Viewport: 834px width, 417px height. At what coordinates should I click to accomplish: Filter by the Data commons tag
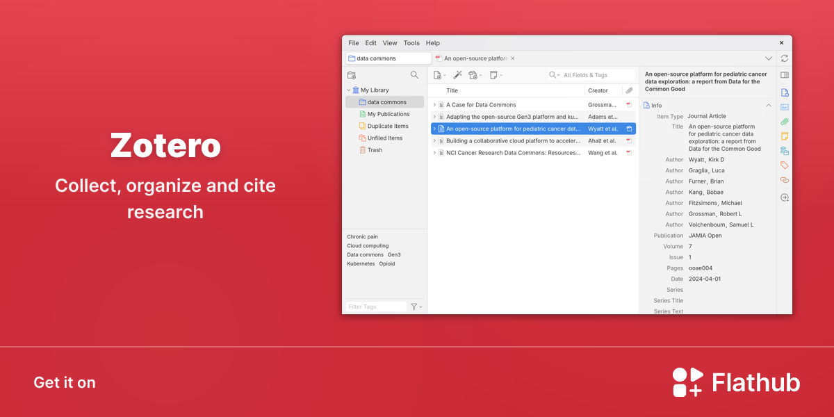[x=366, y=255]
